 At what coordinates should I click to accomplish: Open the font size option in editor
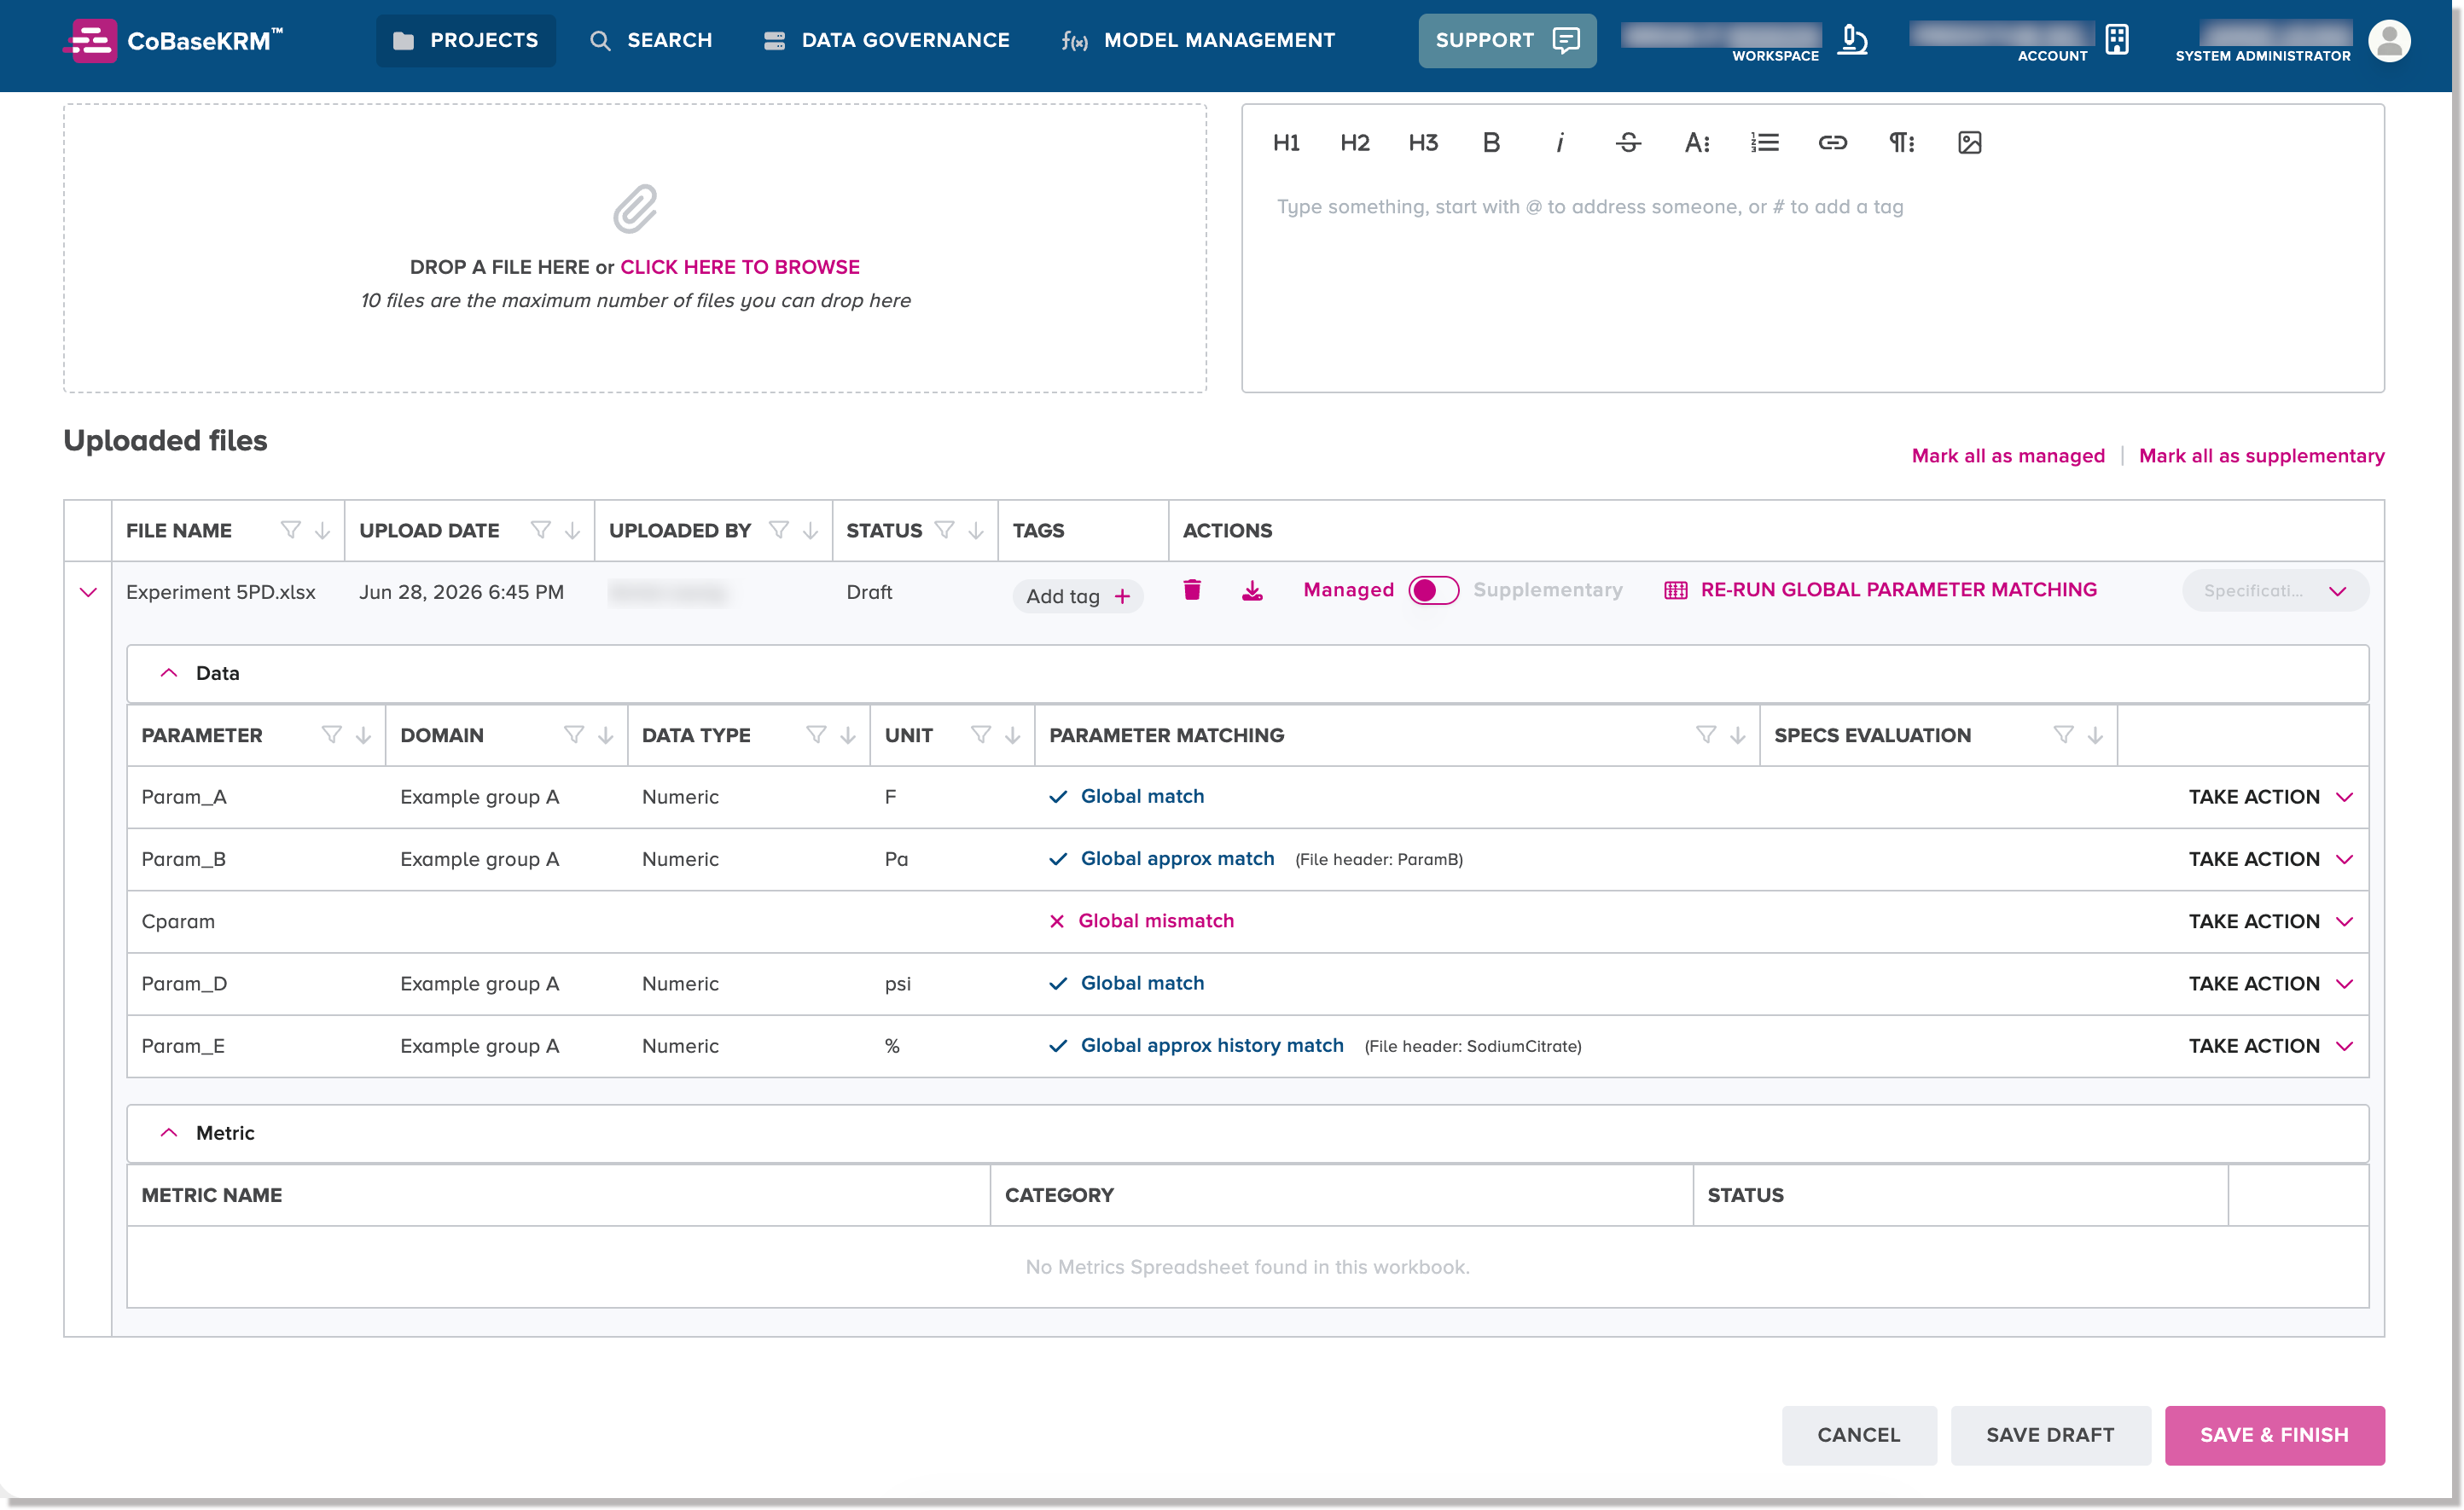(x=1696, y=143)
